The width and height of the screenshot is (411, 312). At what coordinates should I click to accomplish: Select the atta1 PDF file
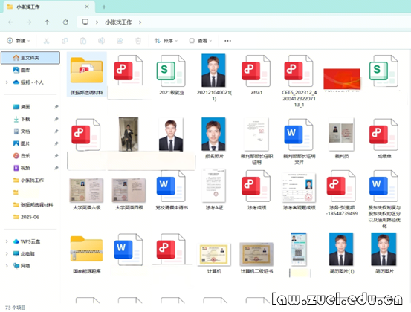[x=256, y=74]
